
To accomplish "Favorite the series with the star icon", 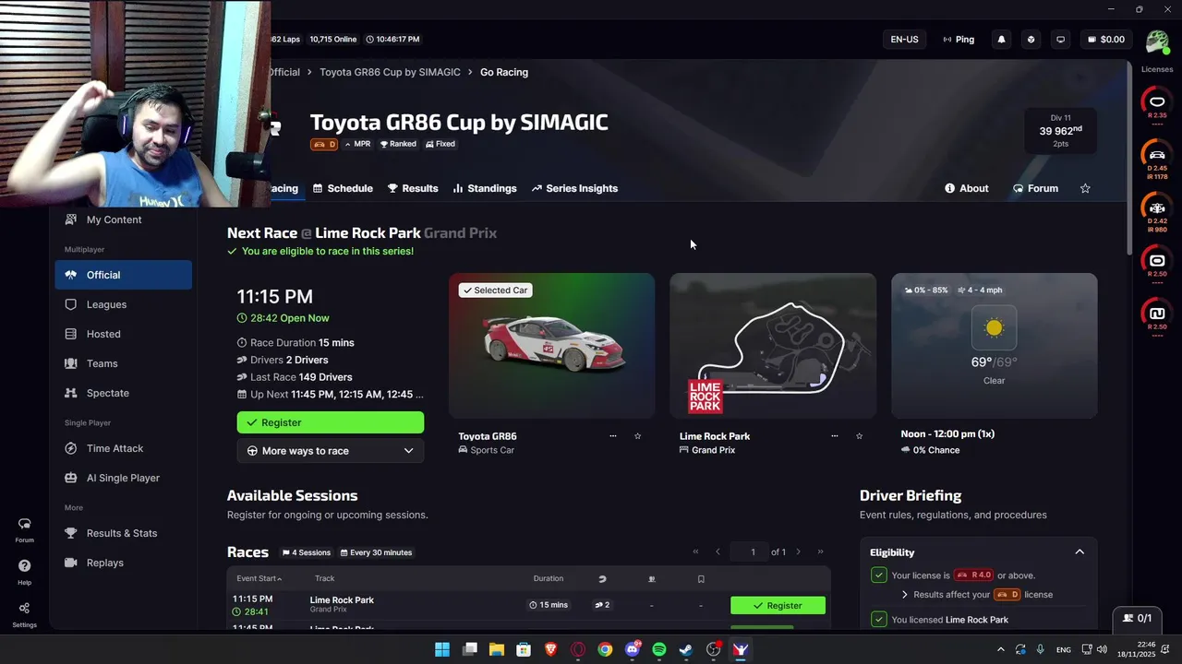I will (1085, 188).
